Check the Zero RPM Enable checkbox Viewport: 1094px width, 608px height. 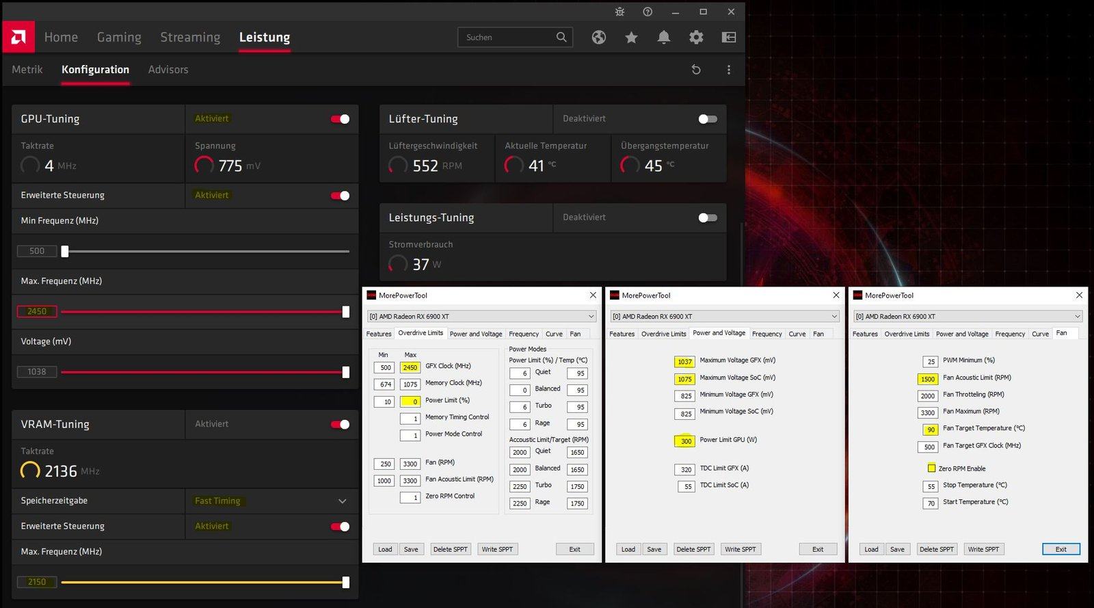click(931, 468)
